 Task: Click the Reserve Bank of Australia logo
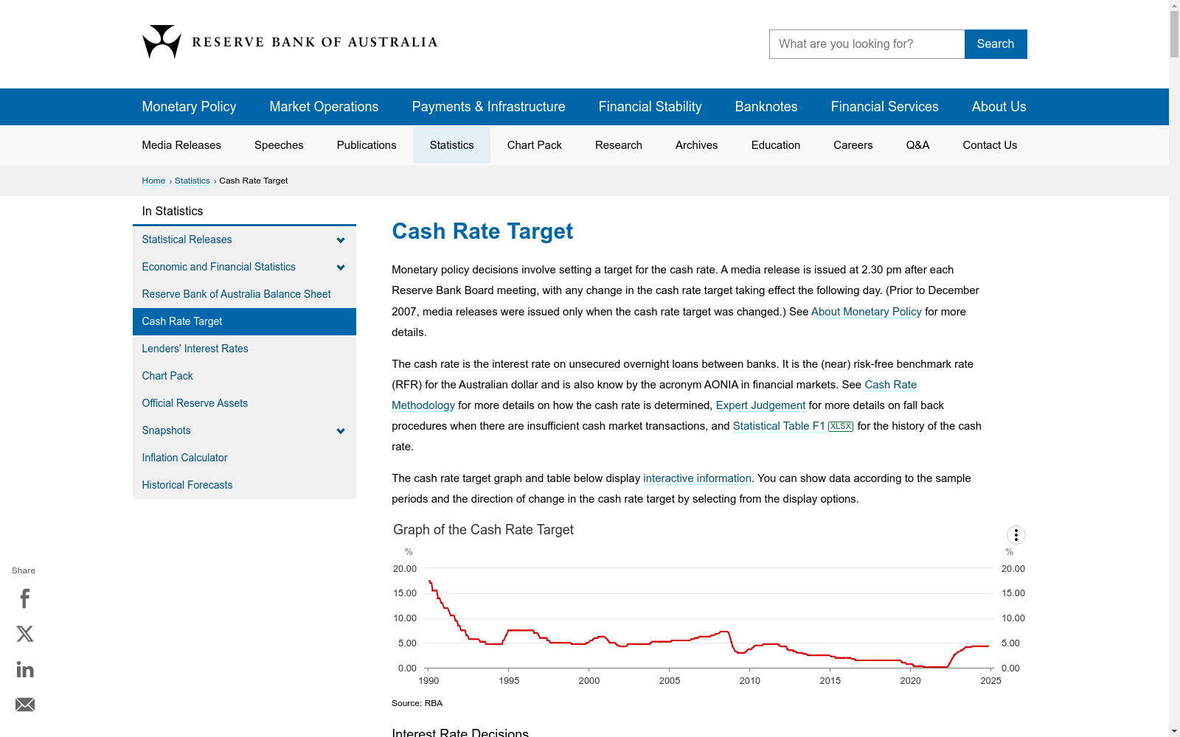[x=290, y=42]
